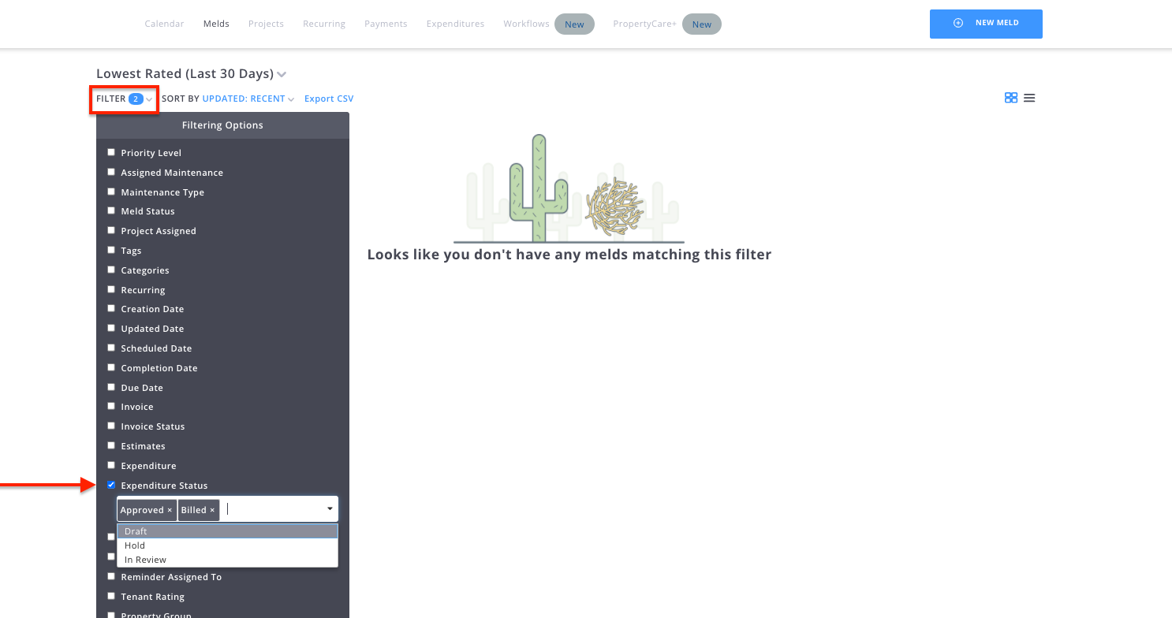Viewport: 1172px width, 618px height.
Task: Click the Export CSV link
Action: click(329, 99)
